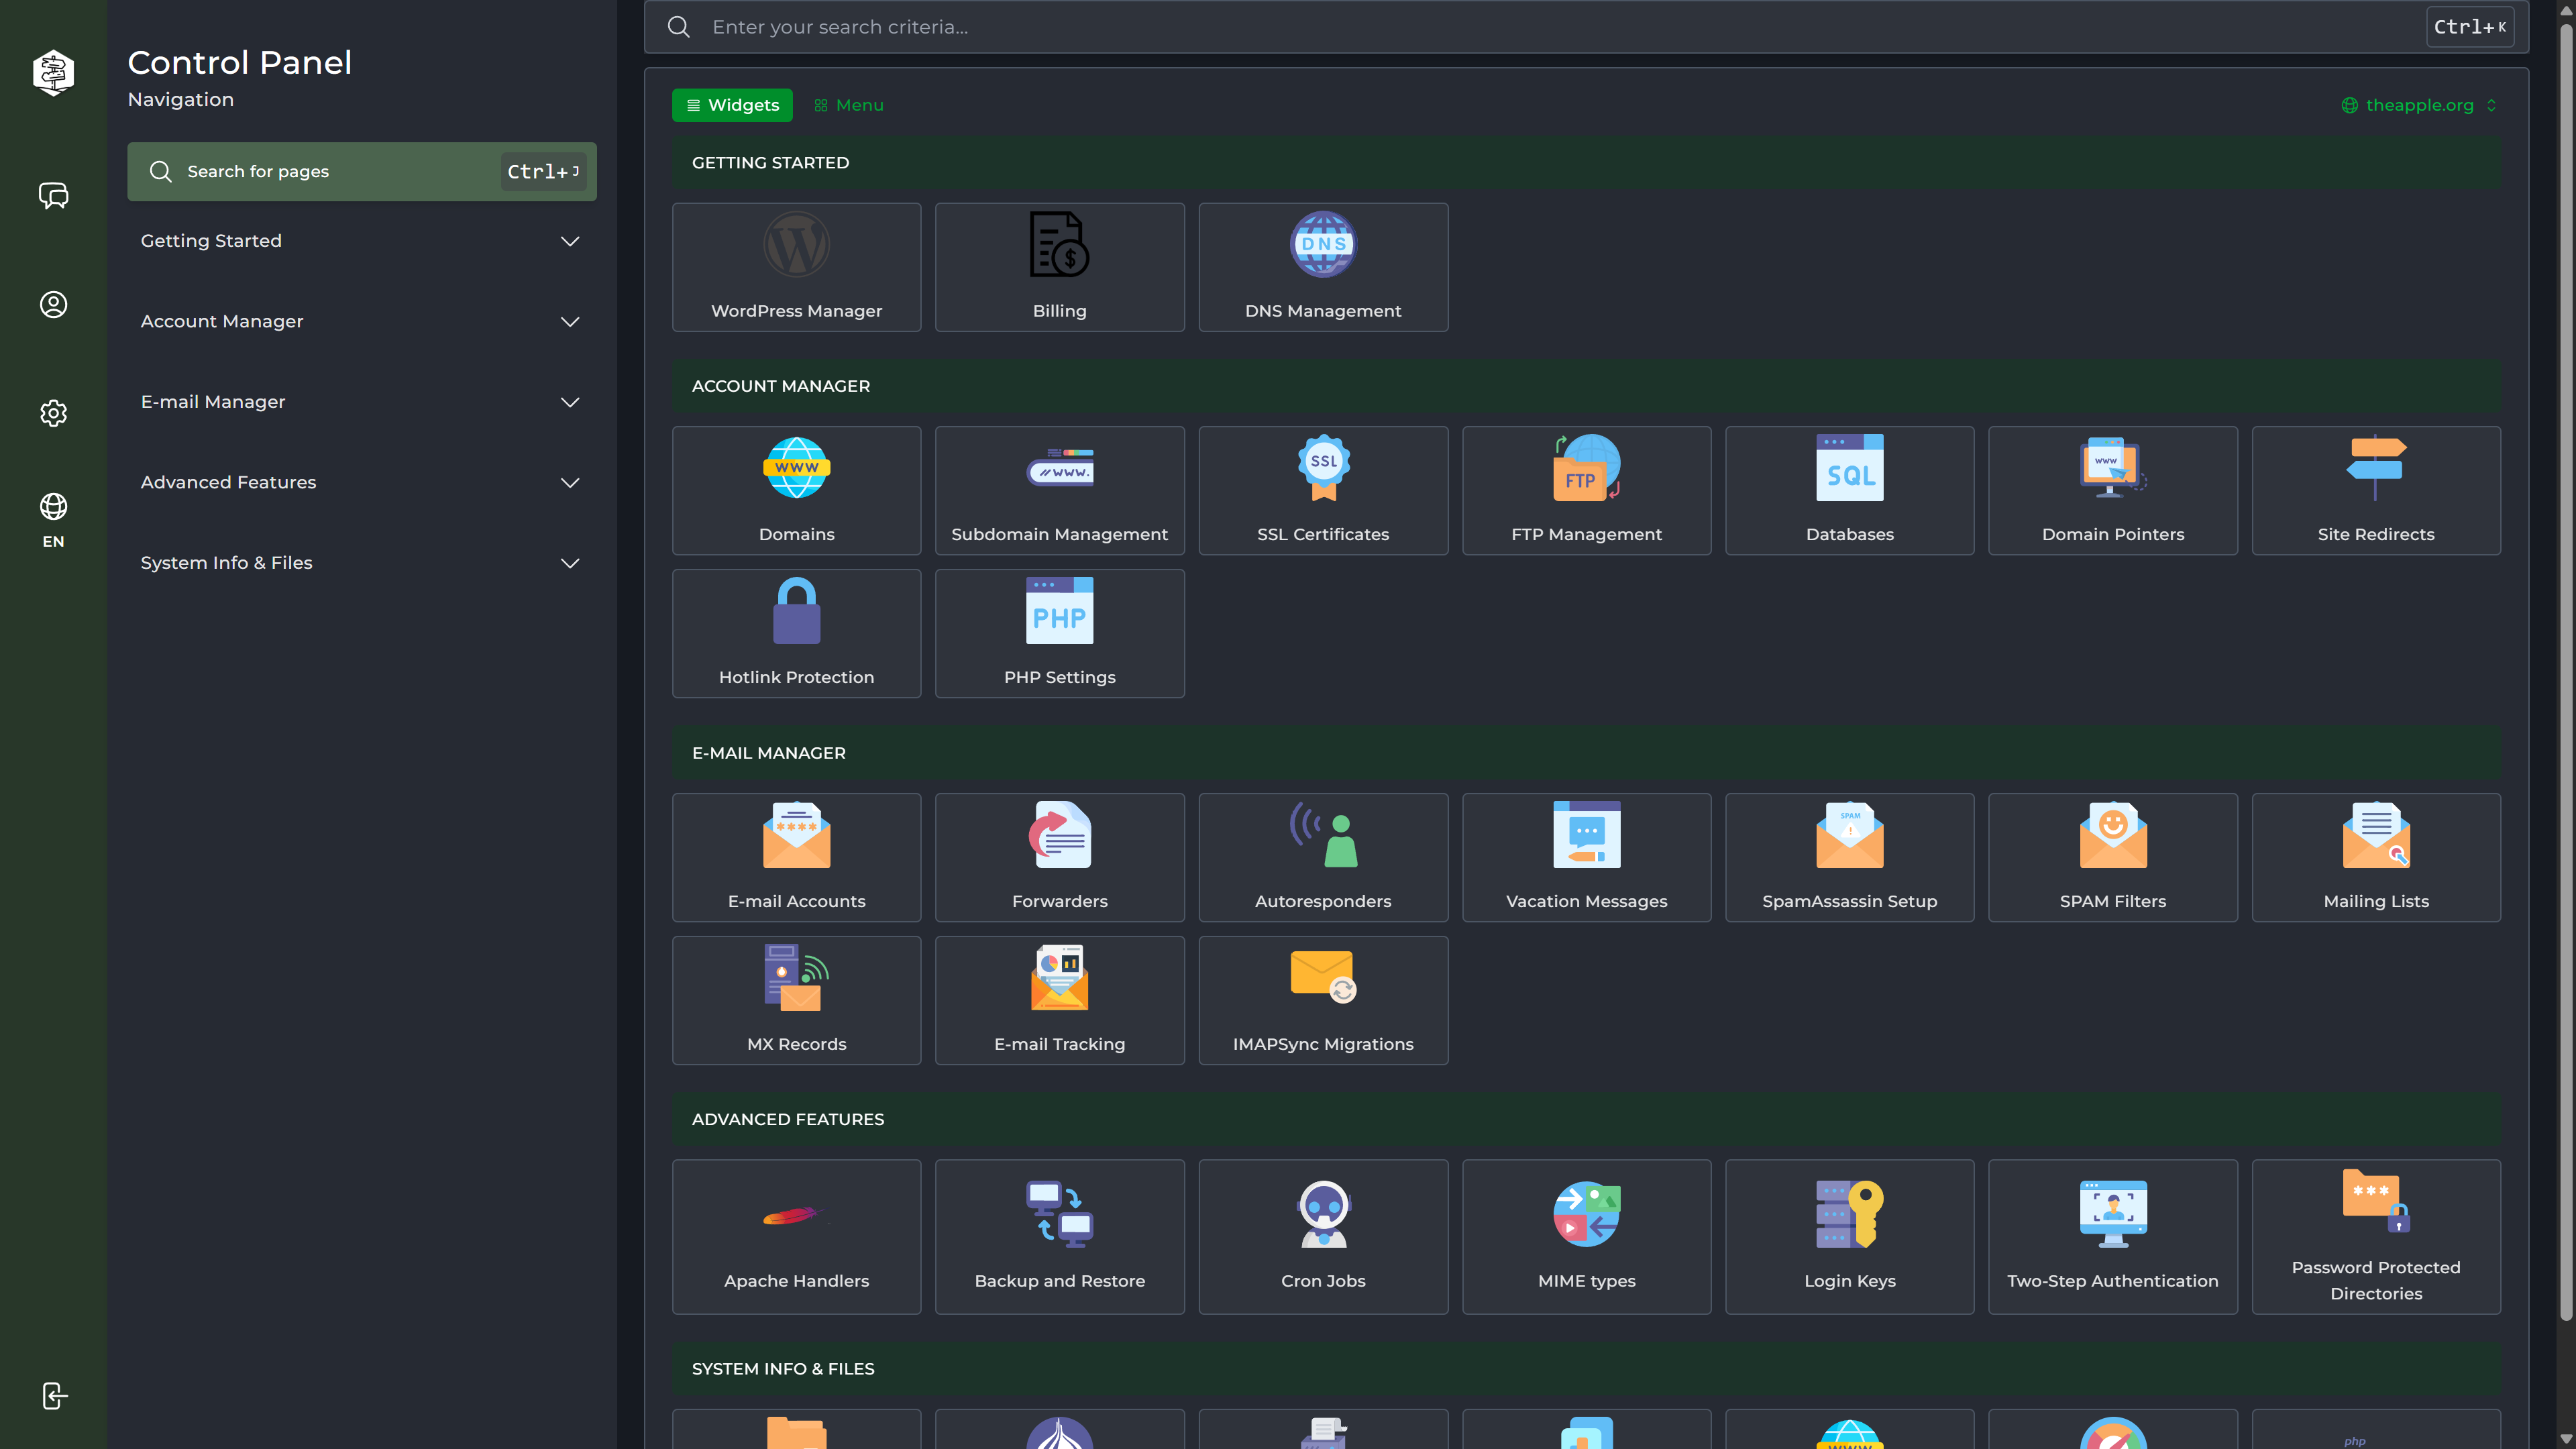Click E-MAIL MANAGER section header
This screenshot has height=1449, width=2576.
point(1586,753)
